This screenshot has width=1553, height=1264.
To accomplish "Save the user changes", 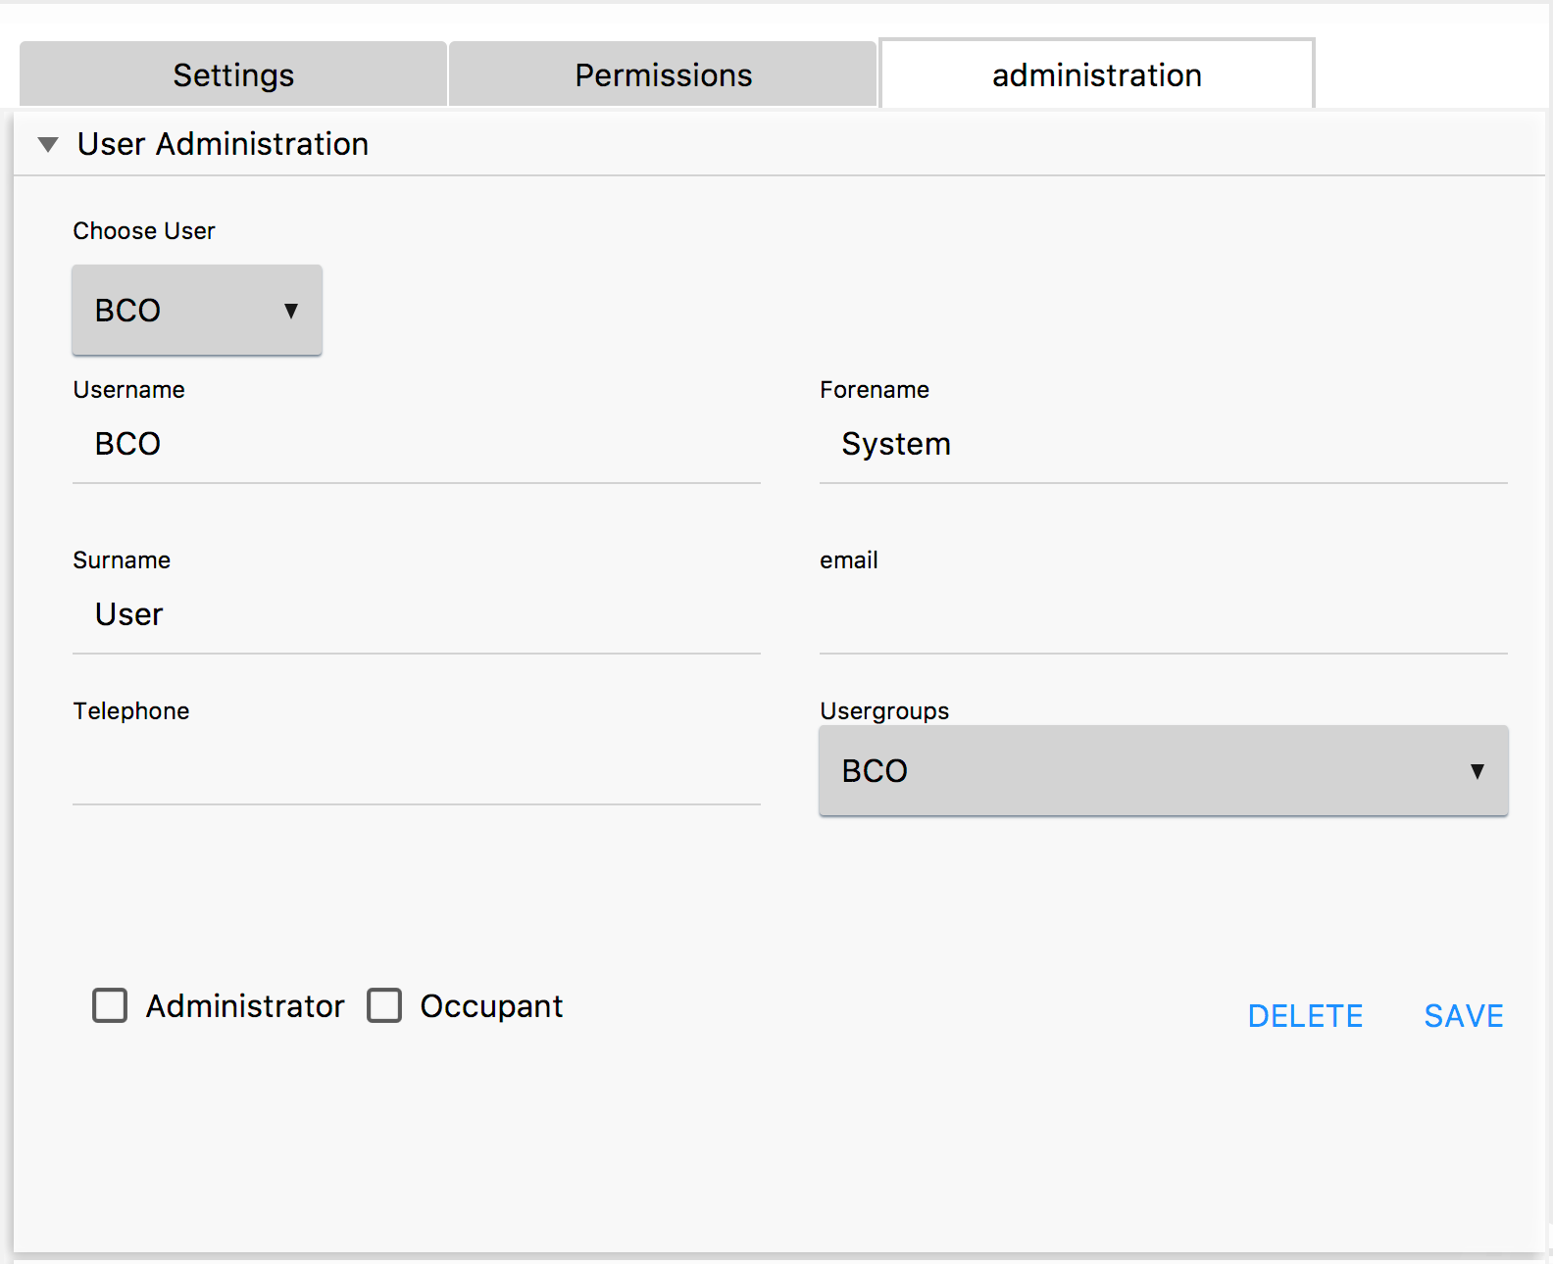I will [1464, 1016].
